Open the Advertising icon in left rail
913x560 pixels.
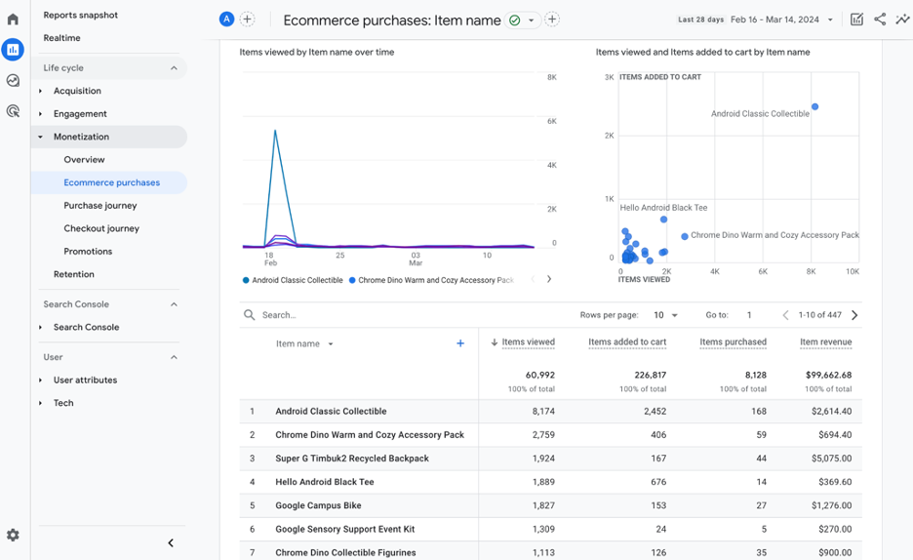click(13, 110)
